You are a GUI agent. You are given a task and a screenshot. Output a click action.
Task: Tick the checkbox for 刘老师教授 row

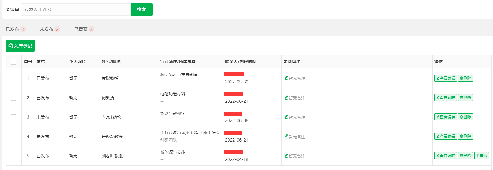coord(13,156)
